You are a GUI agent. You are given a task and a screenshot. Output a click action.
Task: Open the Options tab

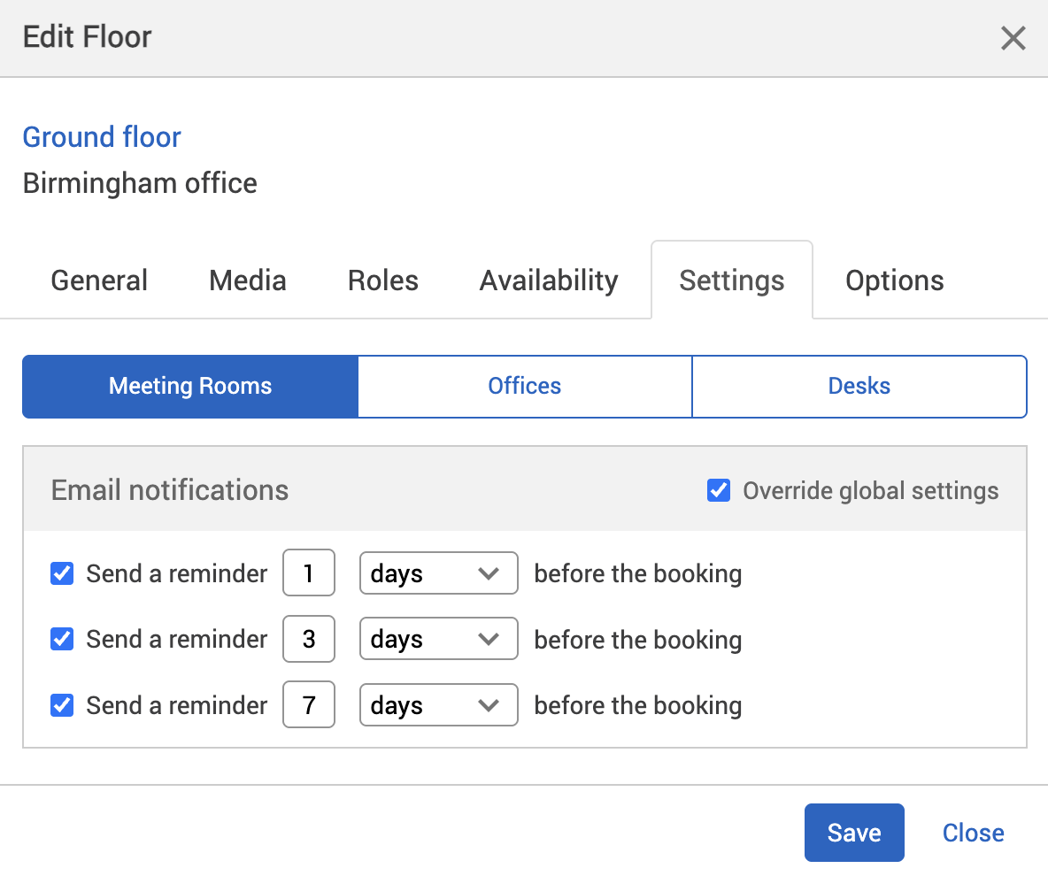894,280
